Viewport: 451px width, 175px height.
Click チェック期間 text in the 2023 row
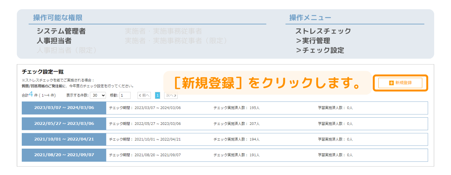[145, 108]
